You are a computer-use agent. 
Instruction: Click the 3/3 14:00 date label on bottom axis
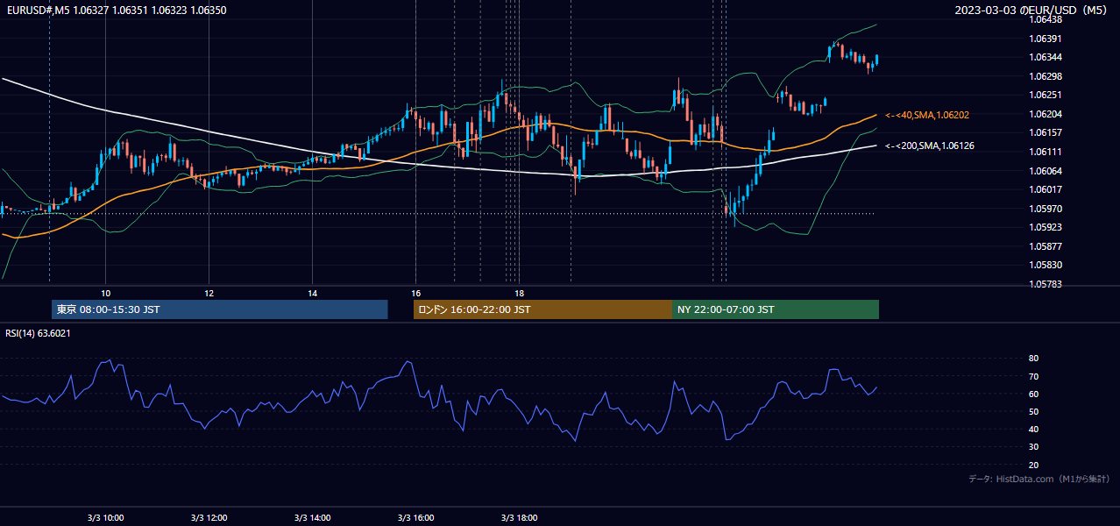[312, 518]
